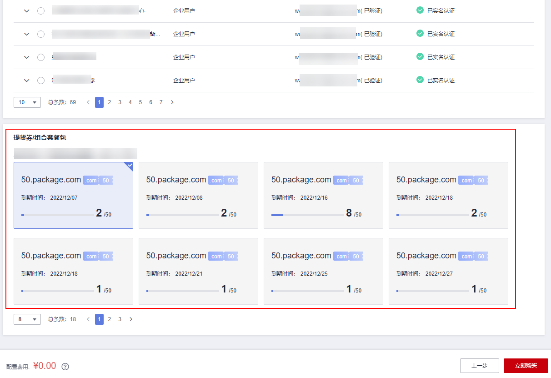551x378 pixels.
Task: Click expiry date 2022/12/21 text
Action: click(x=189, y=274)
